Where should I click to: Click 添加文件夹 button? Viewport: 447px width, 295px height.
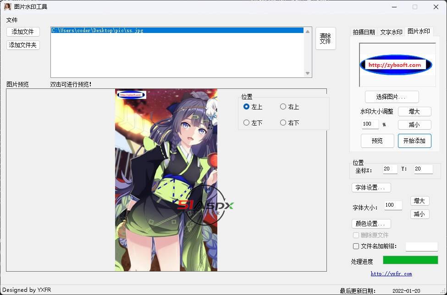[23, 45]
